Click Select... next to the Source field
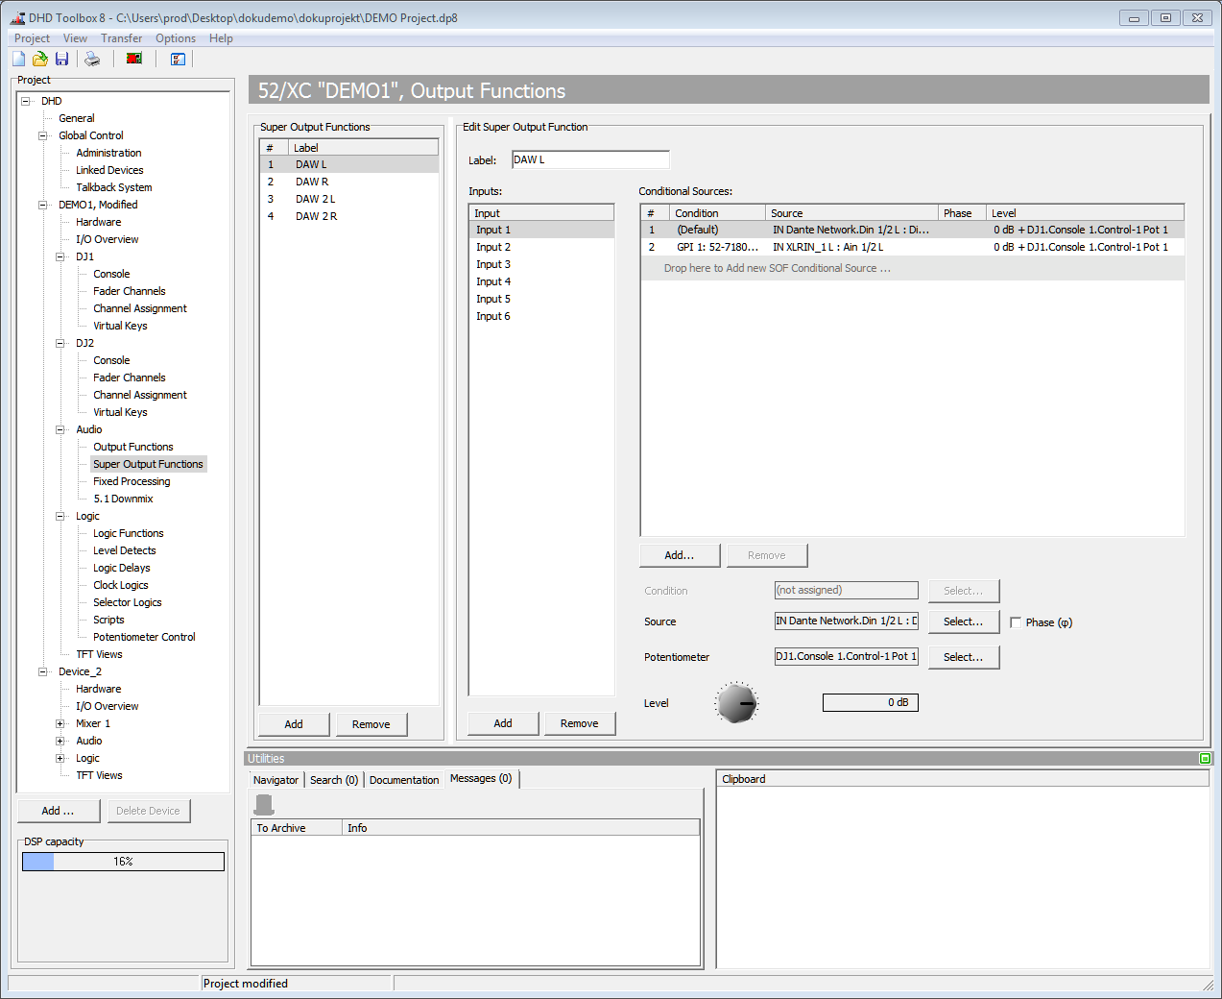1222x999 pixels. tap(964, 621)
